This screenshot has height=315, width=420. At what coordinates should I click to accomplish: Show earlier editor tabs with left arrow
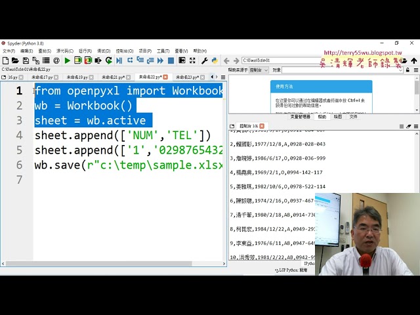[212, 77]
